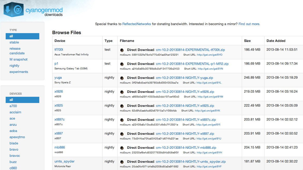
Task: Filter by stable release type
Action: pos(14,42)
